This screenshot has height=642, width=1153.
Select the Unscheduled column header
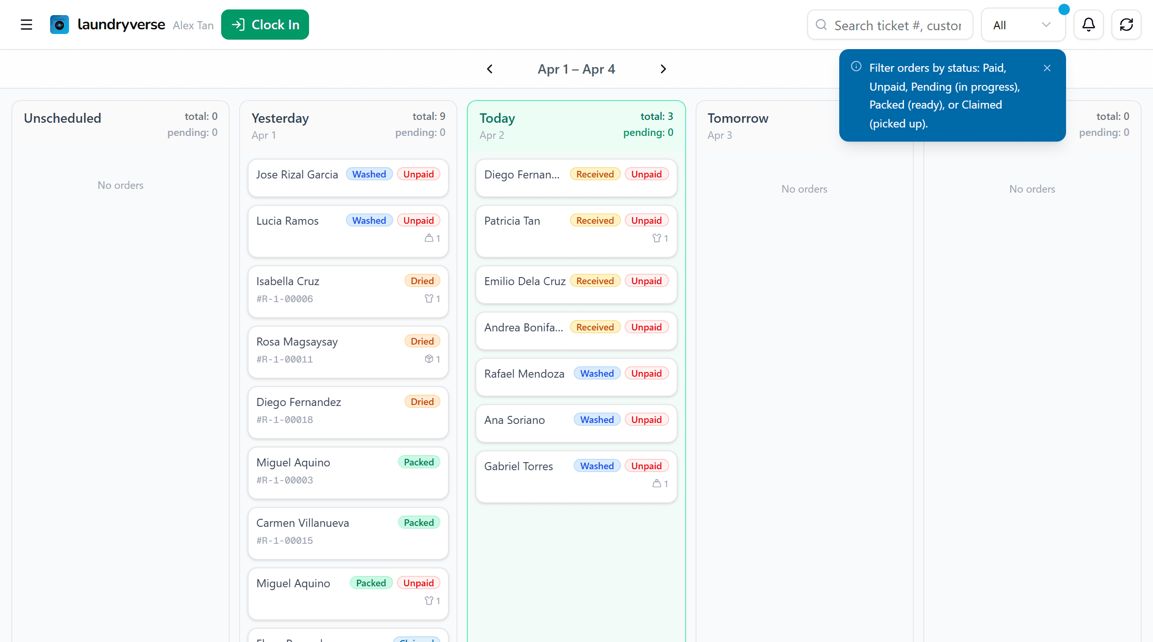tap(62, 118)
